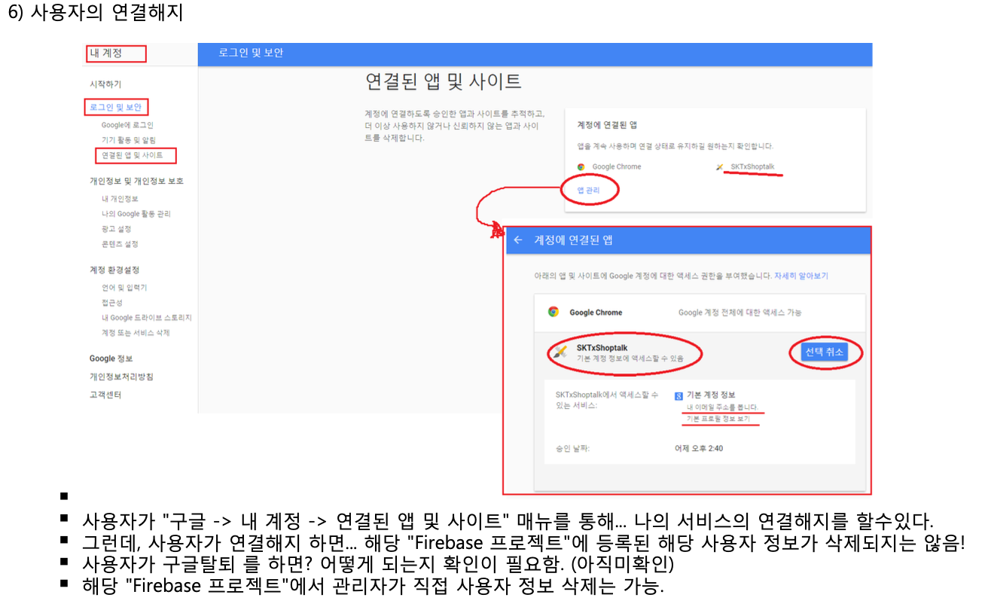Open 언어 및 입력기 settings
The image size is (985, 616).
[124, 288]
